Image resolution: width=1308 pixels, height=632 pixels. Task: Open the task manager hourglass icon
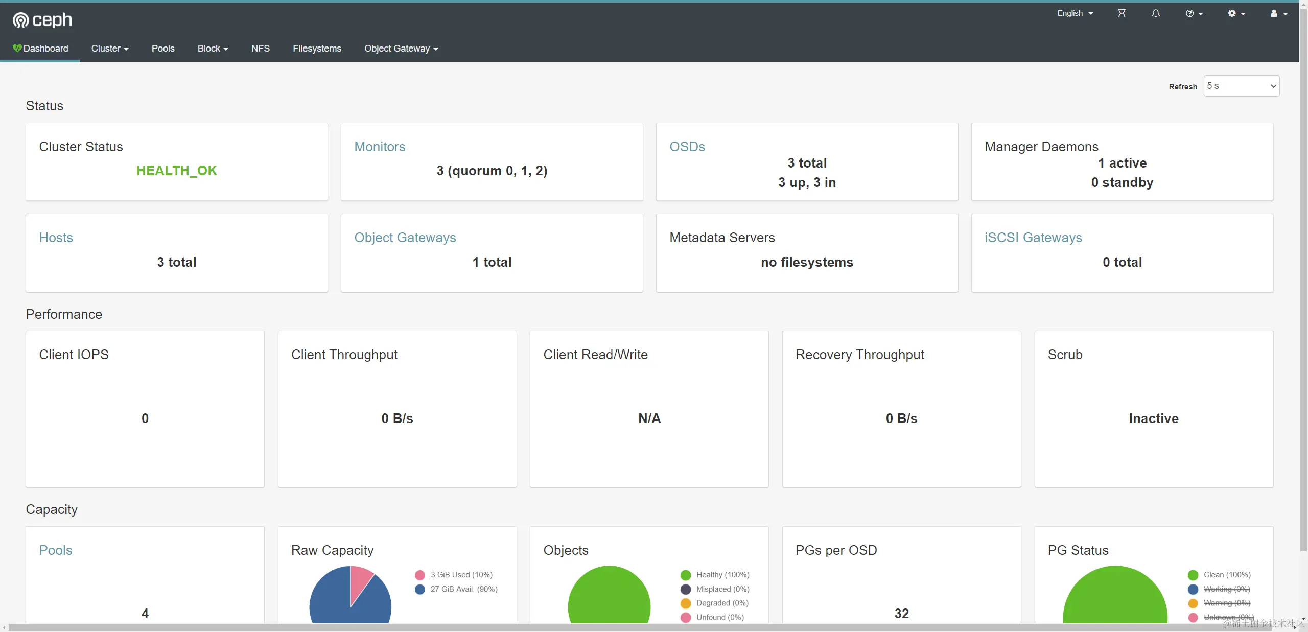1122,13
